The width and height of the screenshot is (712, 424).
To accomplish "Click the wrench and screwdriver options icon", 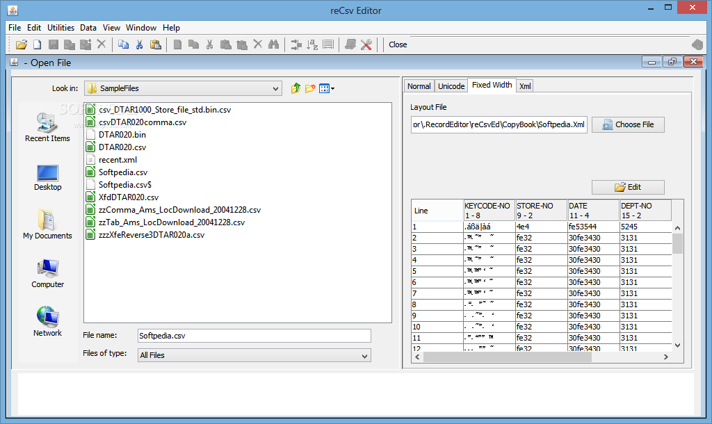I will [366, 44].
